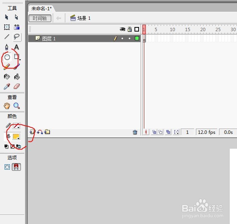Select the white arrow Subselection tool

click(16, 17)
